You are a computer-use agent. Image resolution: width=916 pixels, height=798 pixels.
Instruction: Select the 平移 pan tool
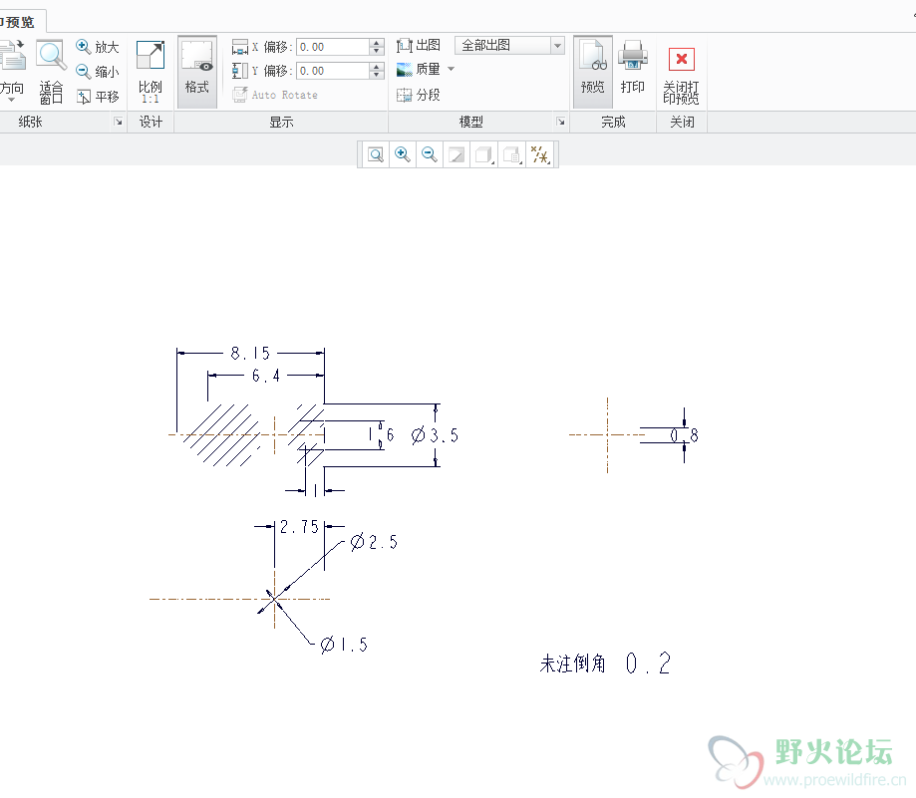coord(97,96)
